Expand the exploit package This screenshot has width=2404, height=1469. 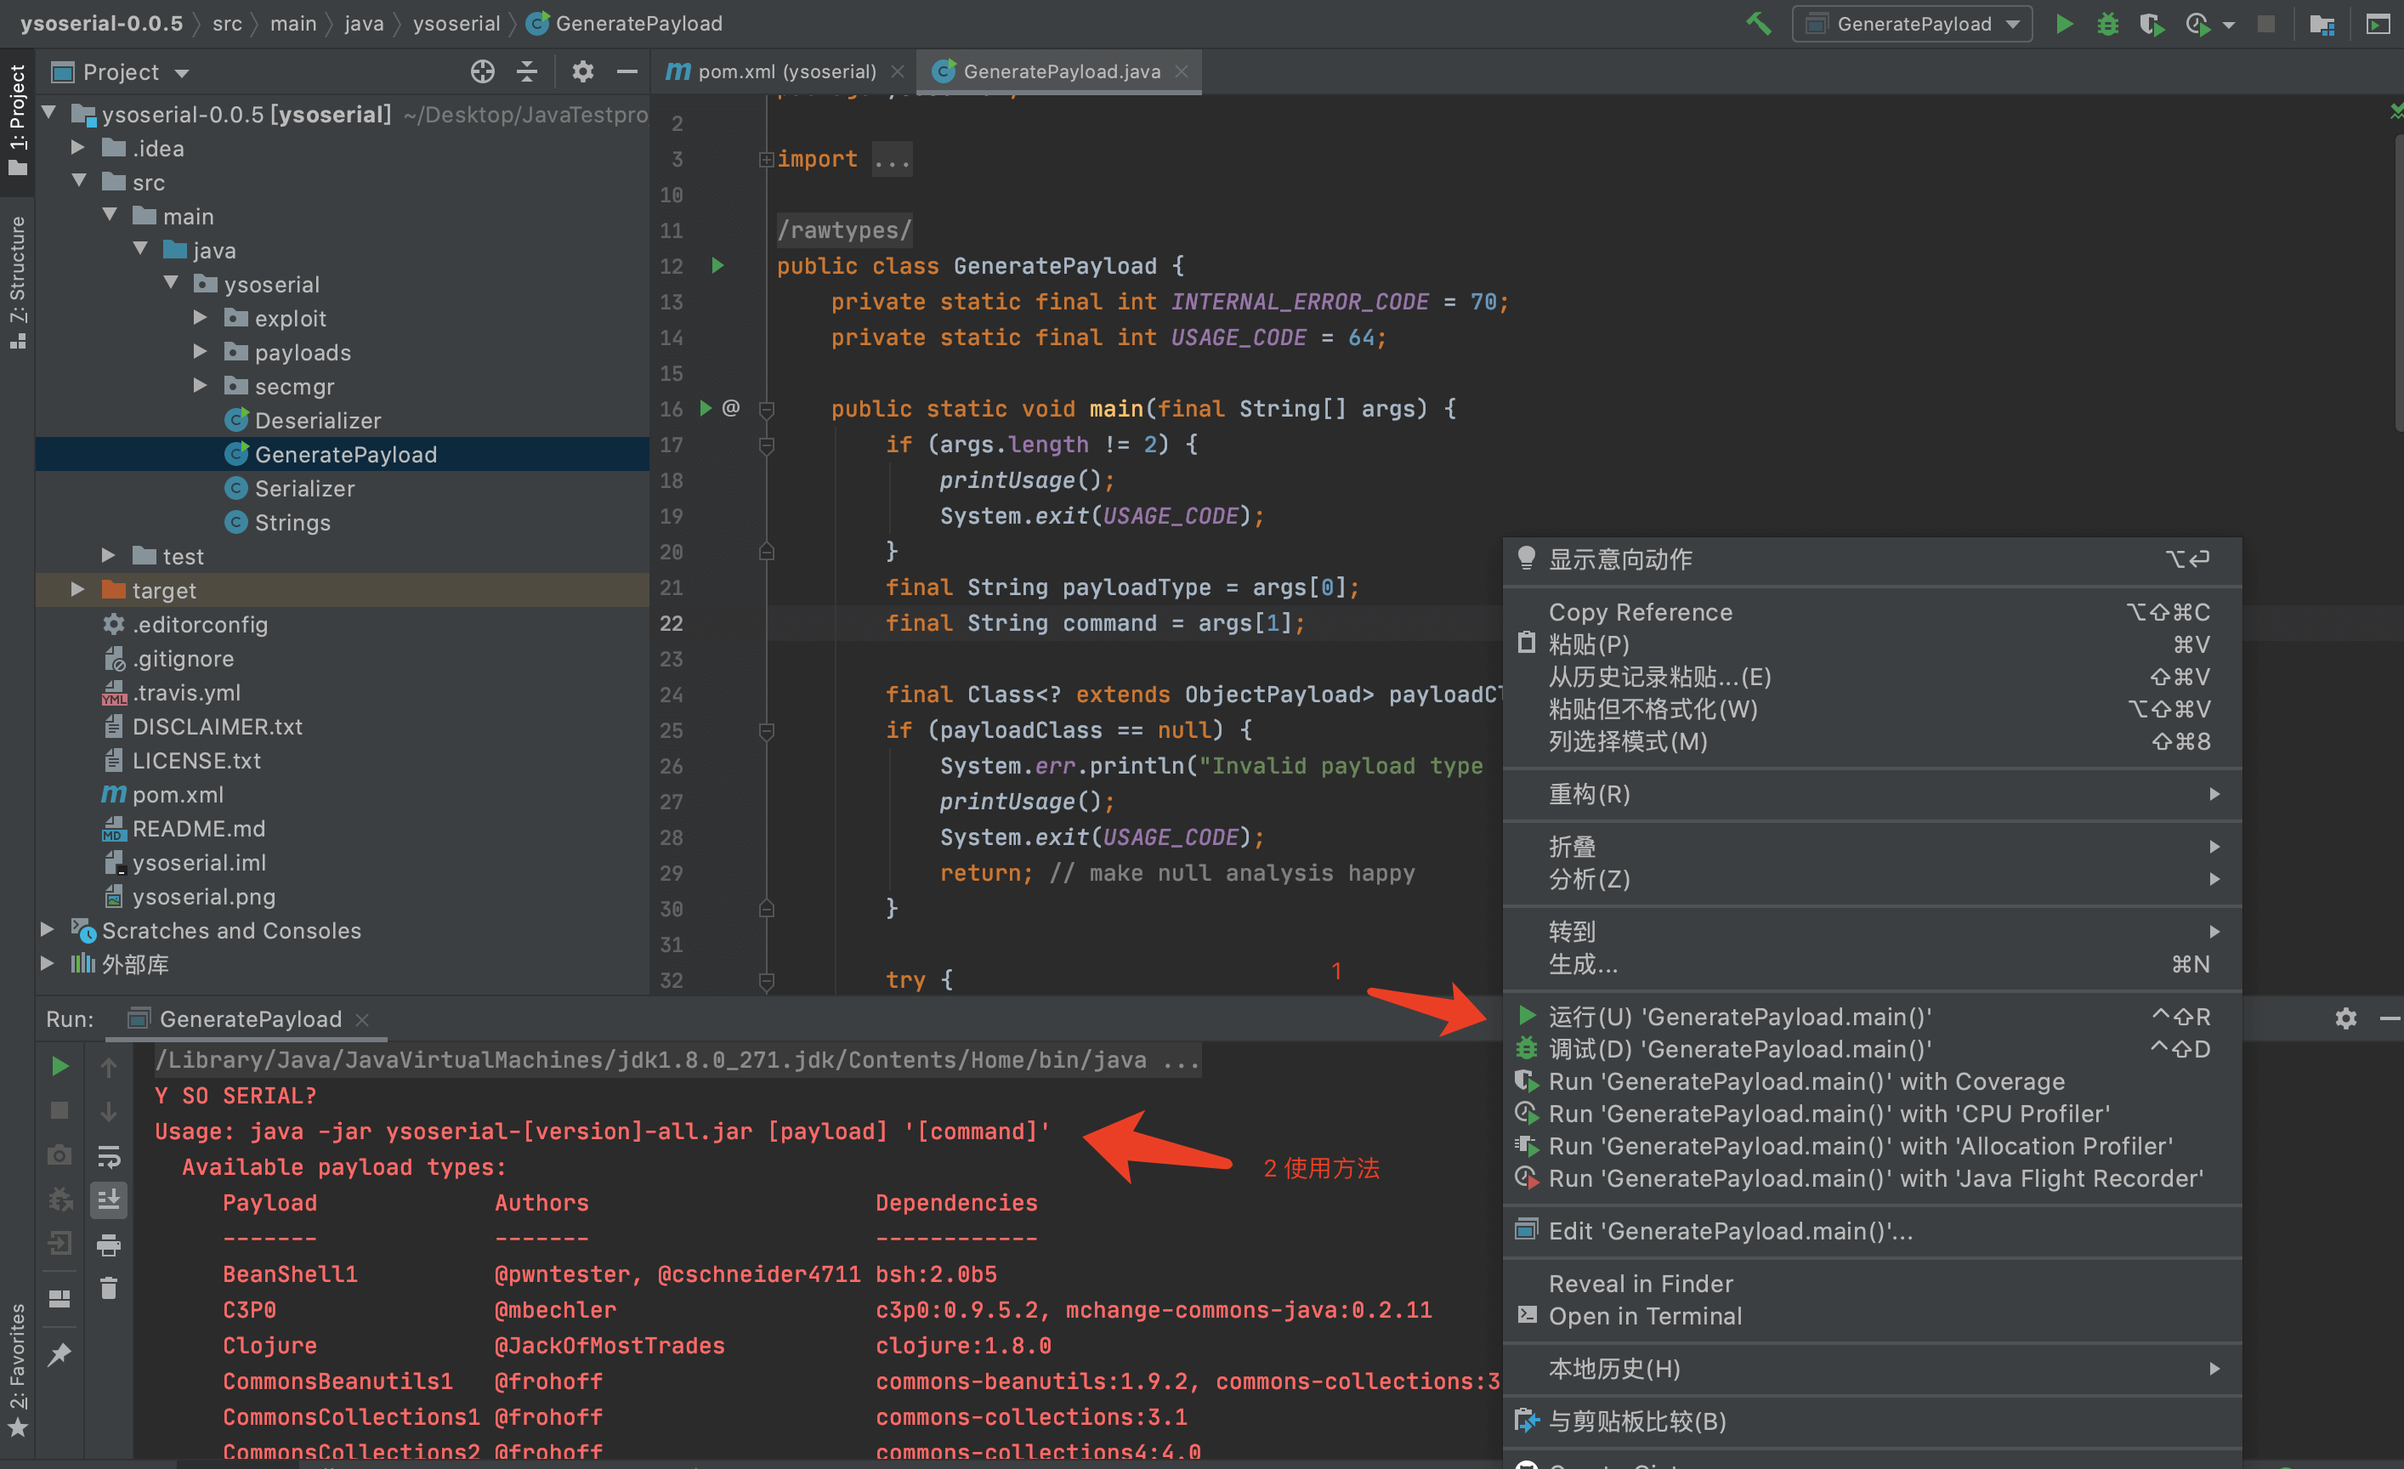(200, 317)
